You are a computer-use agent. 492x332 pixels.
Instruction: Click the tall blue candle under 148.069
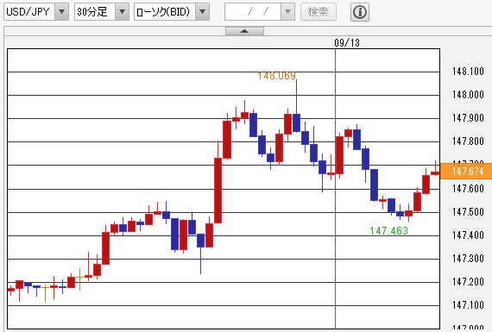tap(297, 122)
